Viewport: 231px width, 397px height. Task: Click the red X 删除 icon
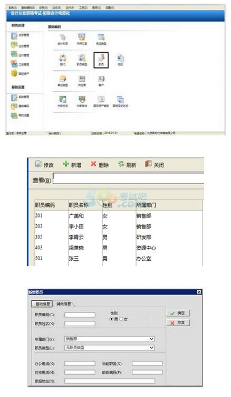coord(93,164)
